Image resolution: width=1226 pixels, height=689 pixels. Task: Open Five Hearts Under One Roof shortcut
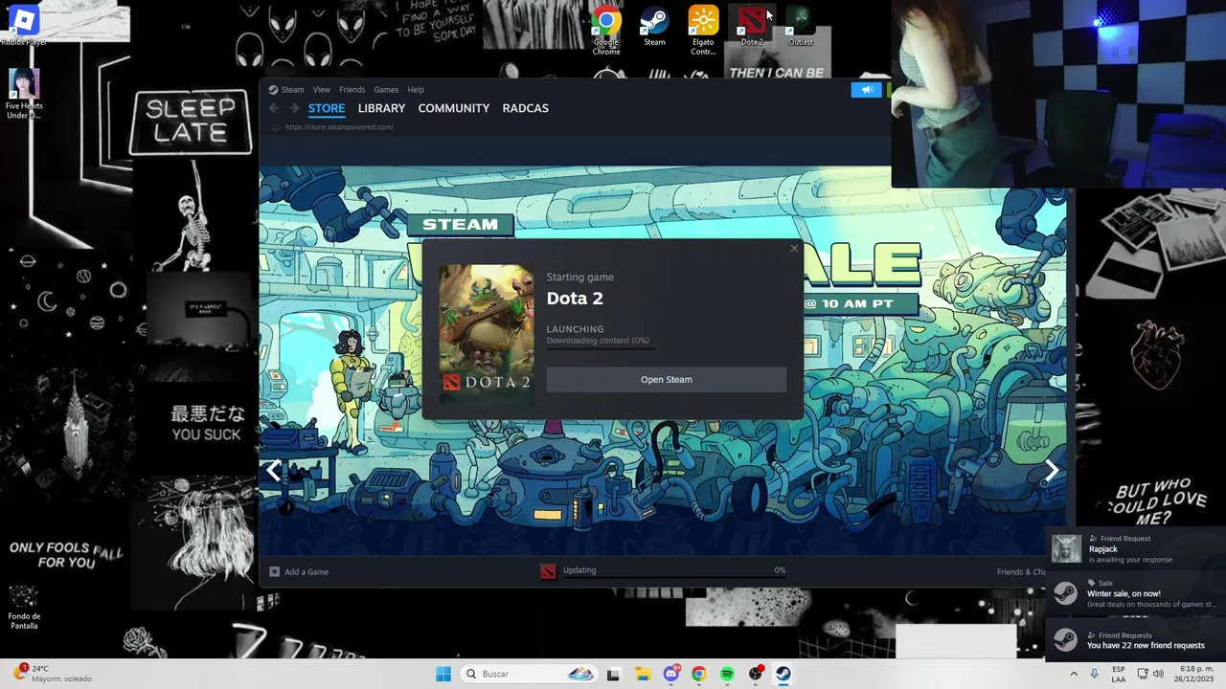[24, 94]
